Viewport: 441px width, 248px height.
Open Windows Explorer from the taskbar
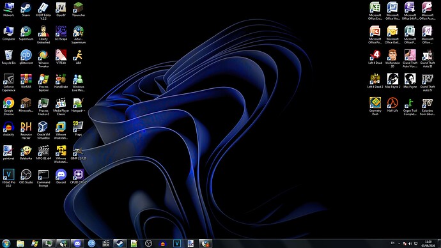point(20,244)
